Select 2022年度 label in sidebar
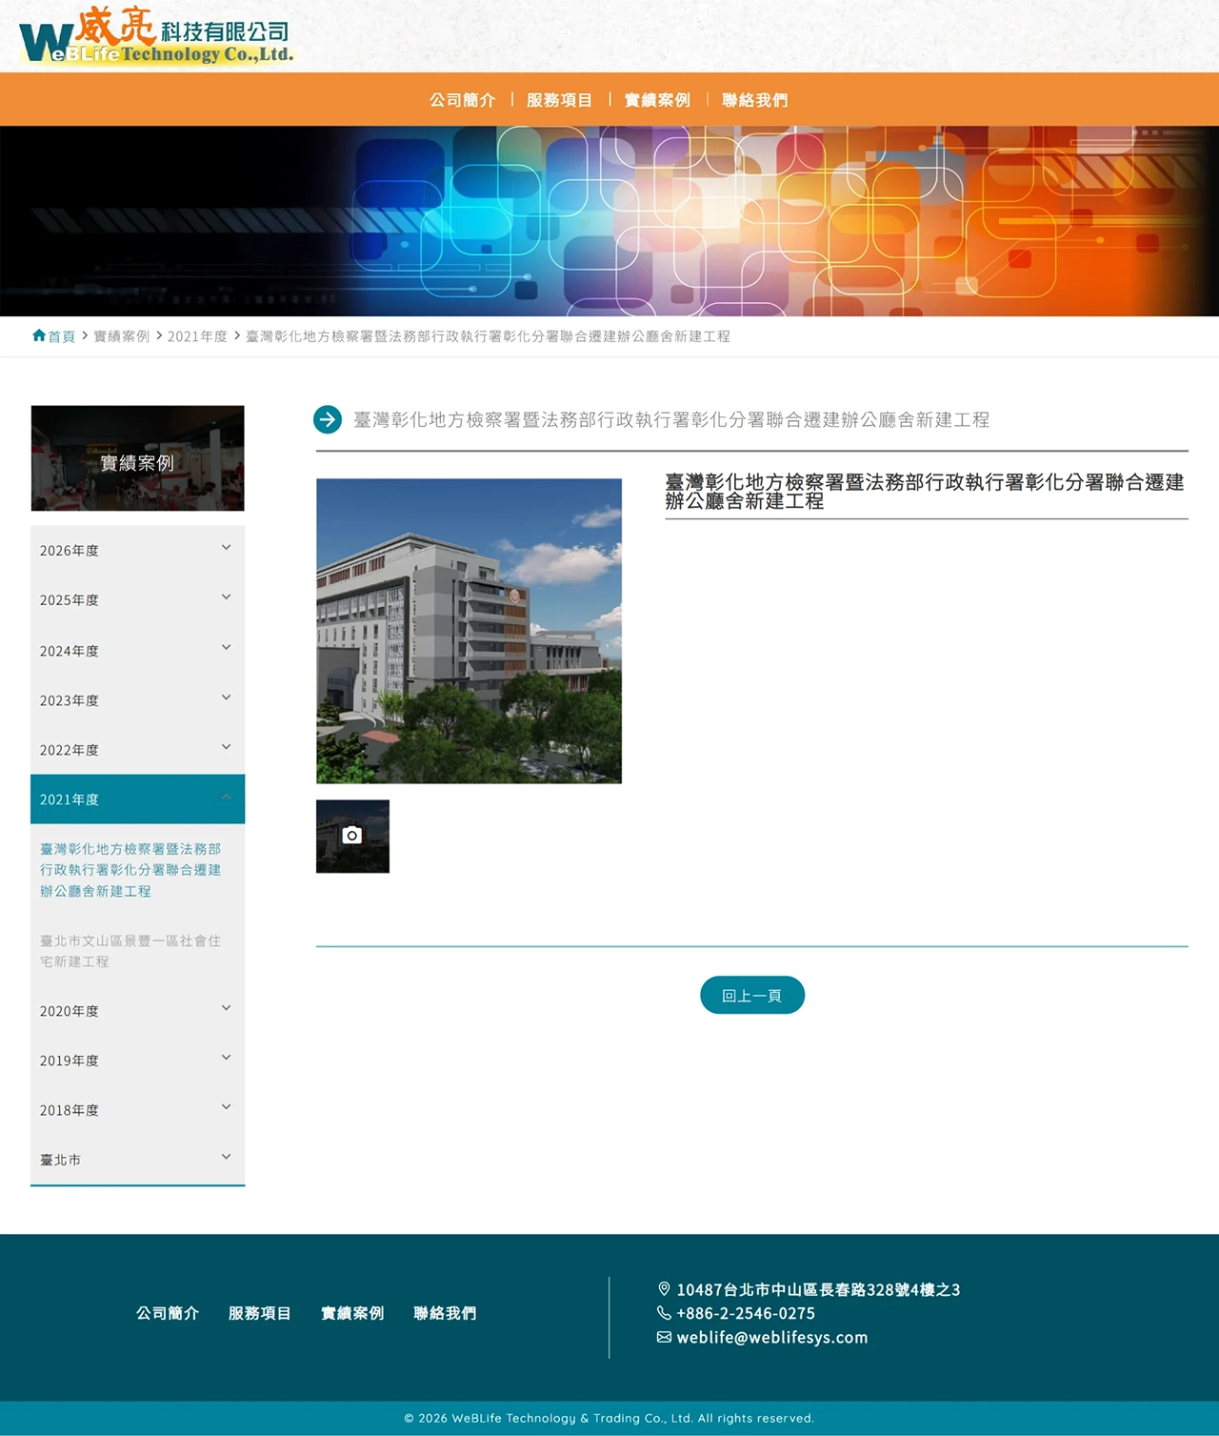 70,750
